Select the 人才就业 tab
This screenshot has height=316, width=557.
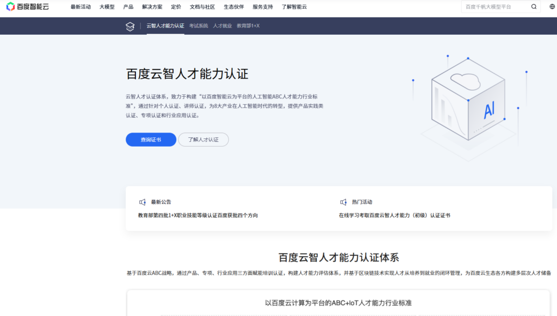(224, 26)
